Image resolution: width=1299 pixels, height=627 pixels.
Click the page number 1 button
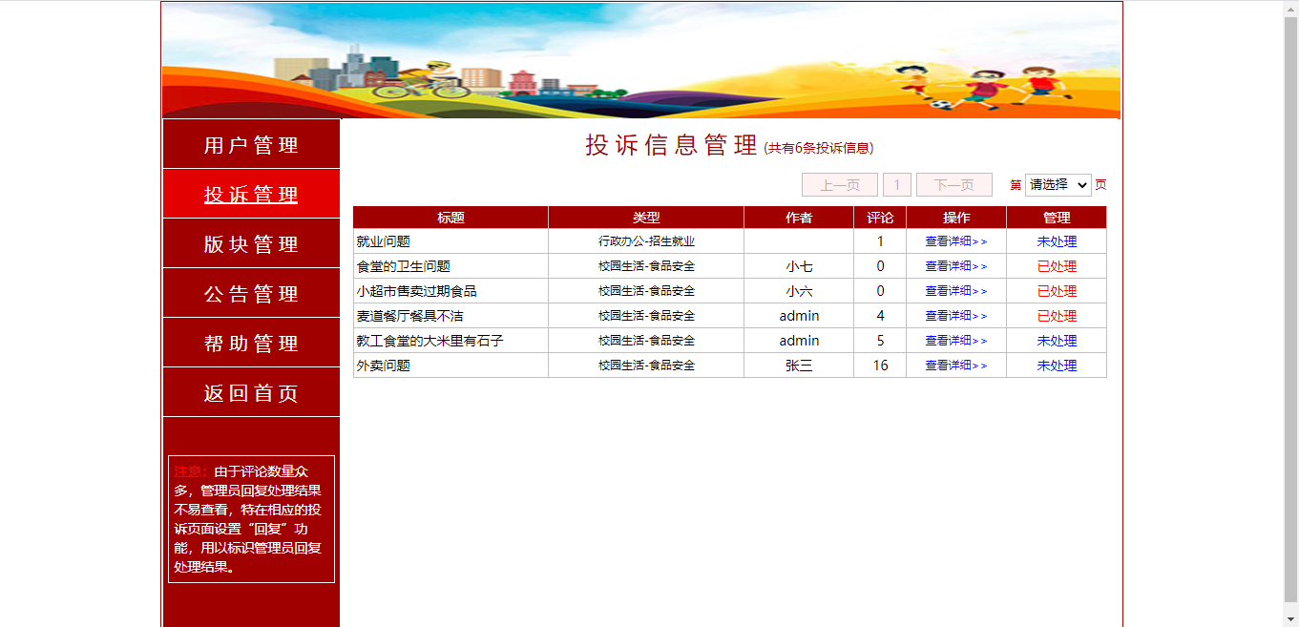[x=897, y=185]
